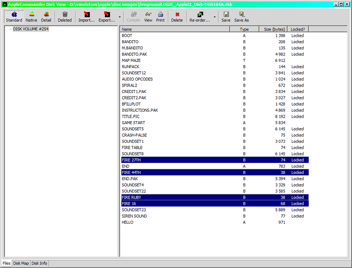
Task: Click the Export toolbar button
Action: pyautogui.click(x=106, y=17)
